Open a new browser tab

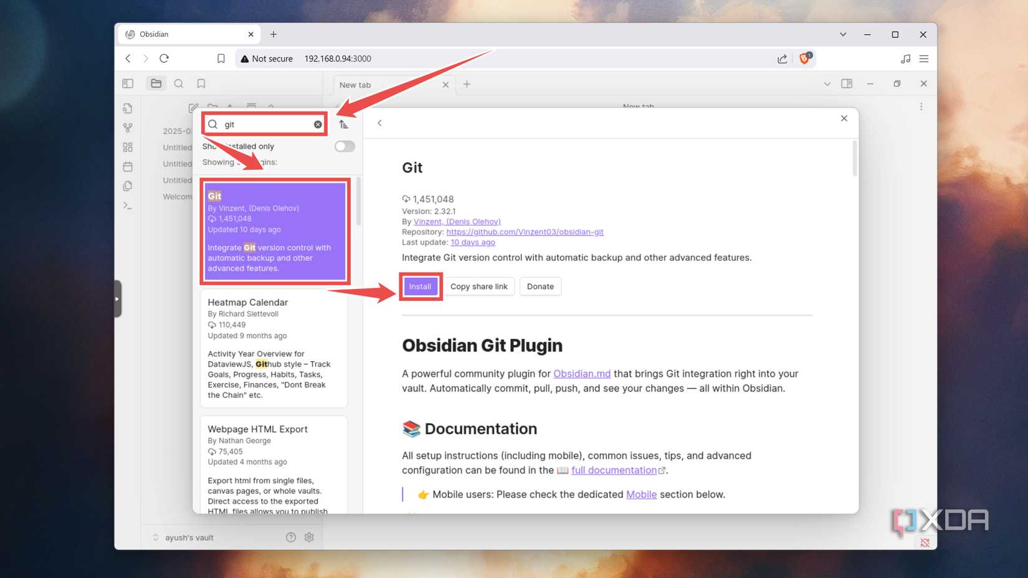[274, 34]
